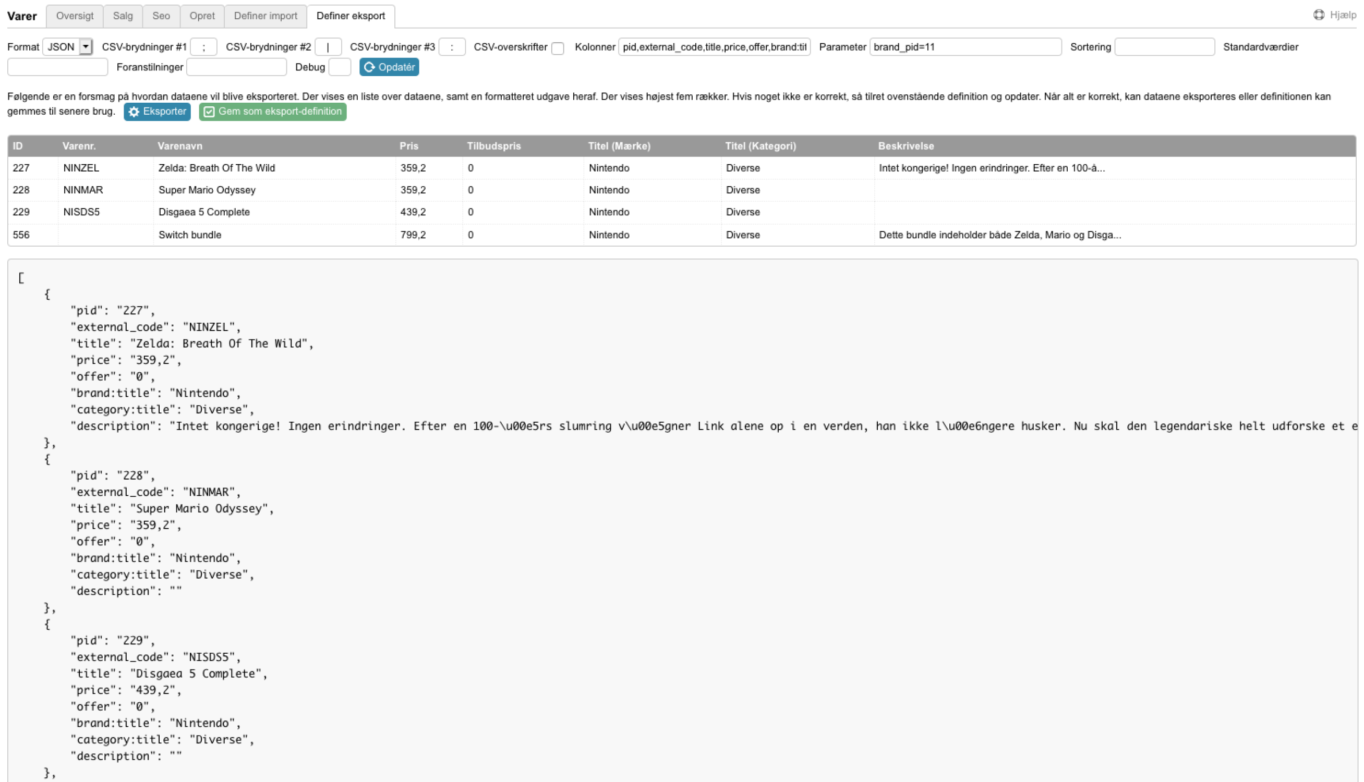
Task: Click the CSV-brydninger #3 field
Action: (452, 47)
